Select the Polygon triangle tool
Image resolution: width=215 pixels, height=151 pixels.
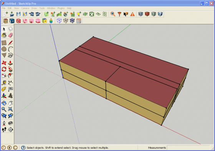(x=4, y=55)
